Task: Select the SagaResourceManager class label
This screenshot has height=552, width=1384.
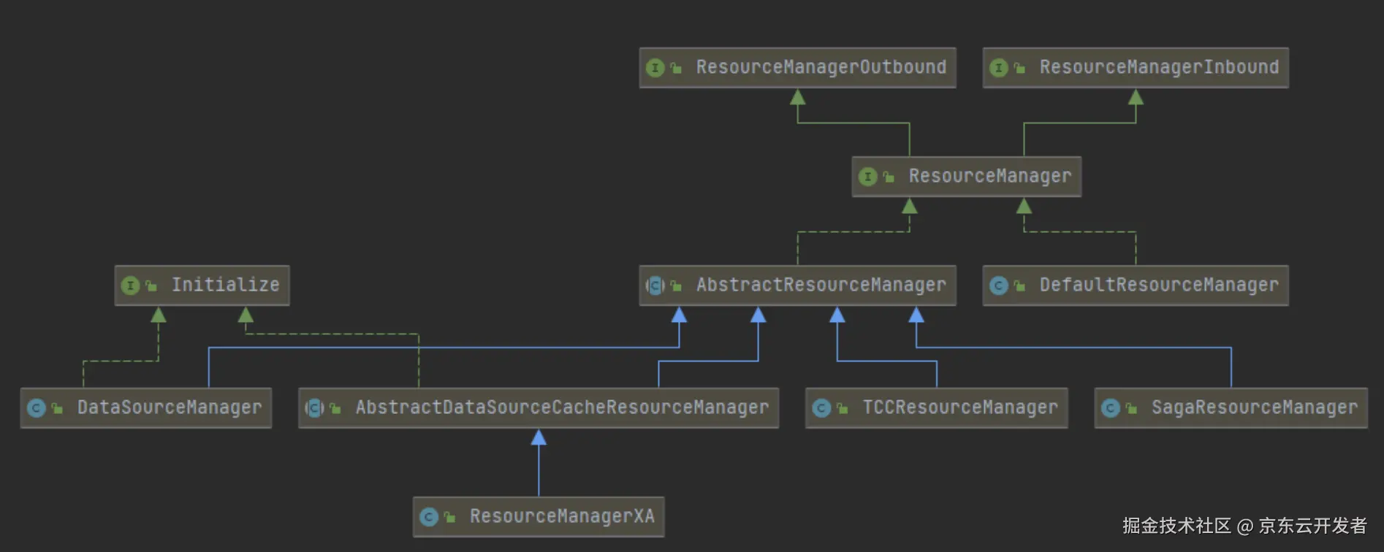Action: pos(1254,407)
